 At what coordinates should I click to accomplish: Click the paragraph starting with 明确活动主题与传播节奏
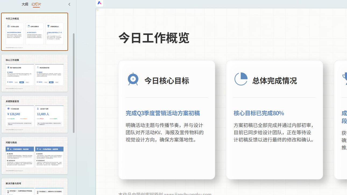click(x=165, y=132)
